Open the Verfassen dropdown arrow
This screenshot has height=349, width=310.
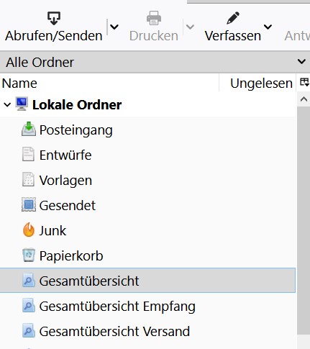tap(268, 27)
